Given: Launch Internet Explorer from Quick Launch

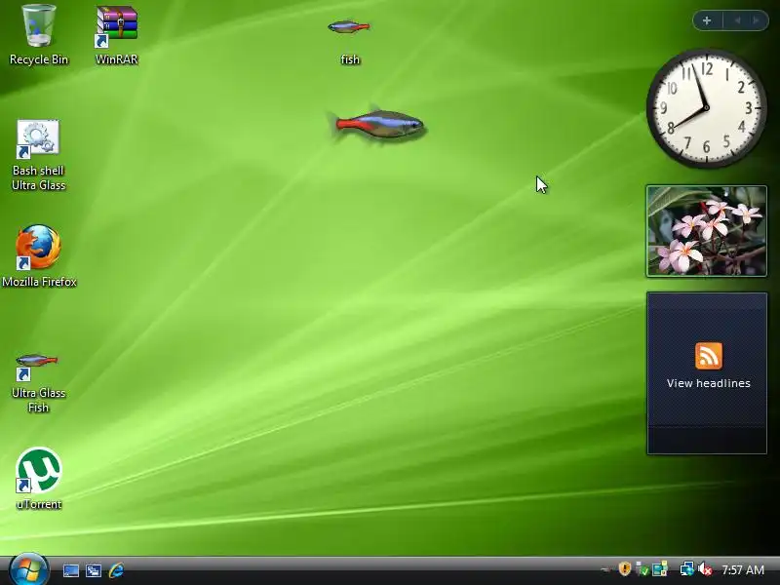Looking at the screenshot, I should [116, 570].
